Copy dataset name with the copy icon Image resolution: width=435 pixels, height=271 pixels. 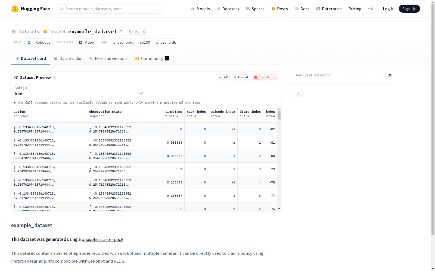(x=121, y=31)
